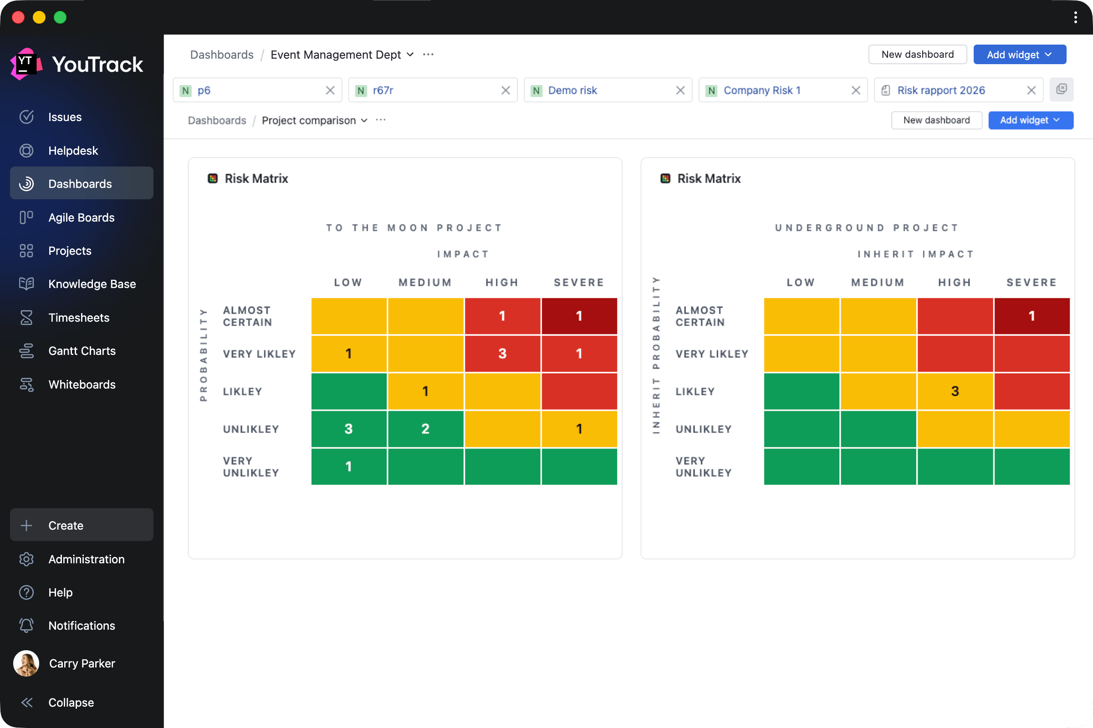Open Whiteboards from the sidebar
This screenshot has width=1093, height=728.
(82, 384)
